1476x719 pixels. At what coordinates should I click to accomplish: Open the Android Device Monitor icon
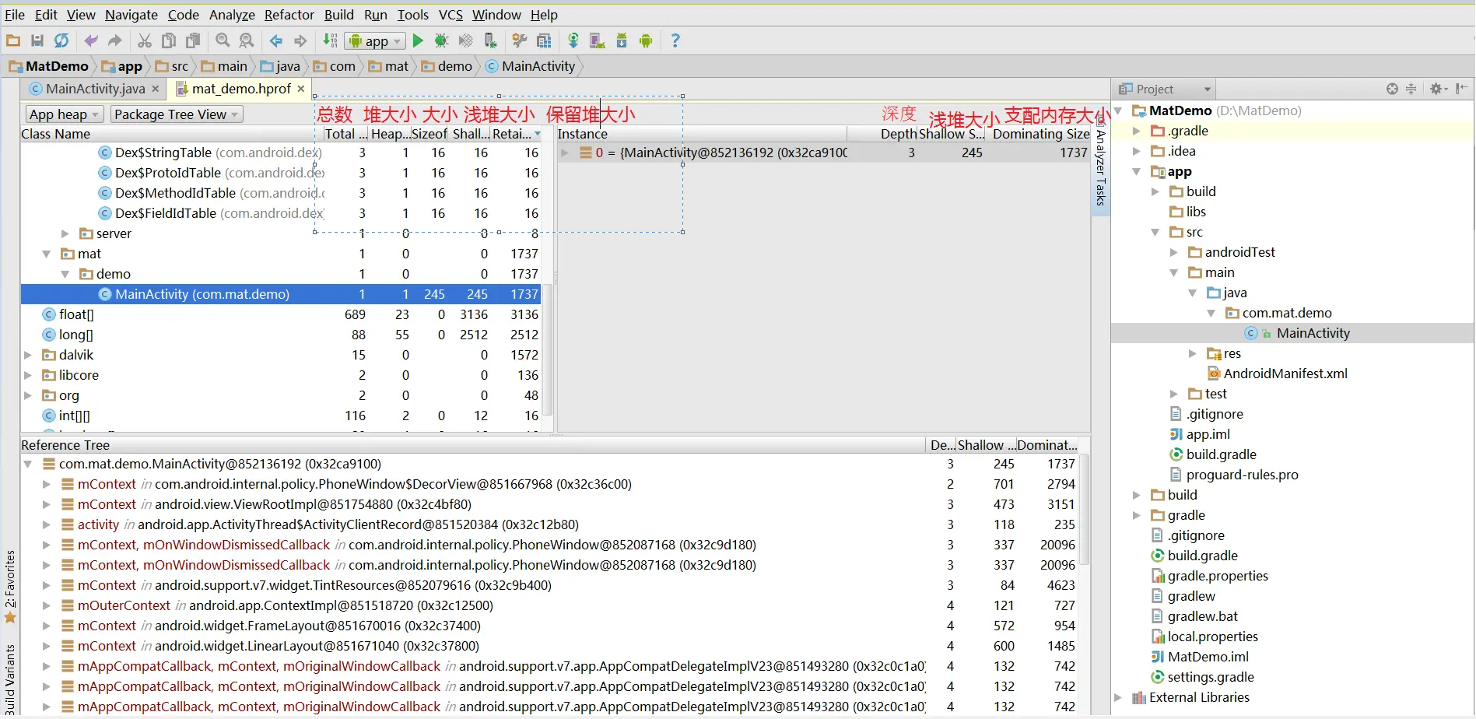pos(646,40)
